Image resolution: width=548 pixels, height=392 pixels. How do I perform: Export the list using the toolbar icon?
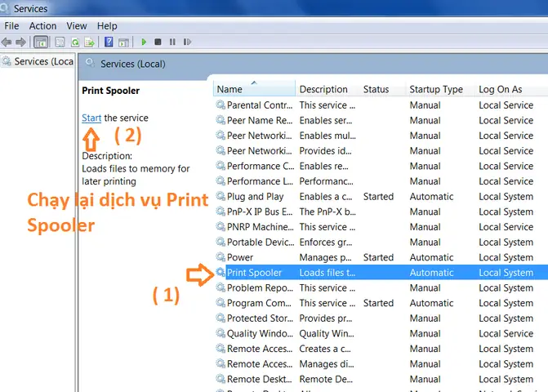click(90, 42)
